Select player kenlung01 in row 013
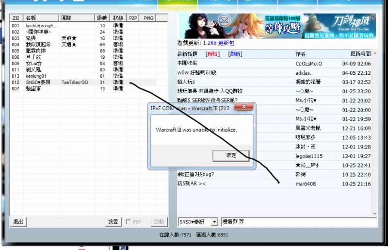This screenshot has height=250, width=388. pyautogui.click(x=83, y=76)
